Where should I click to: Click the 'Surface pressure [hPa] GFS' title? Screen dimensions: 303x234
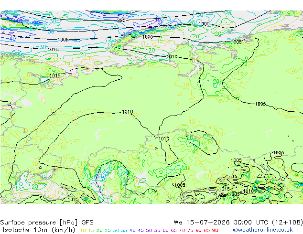point(47,223)
